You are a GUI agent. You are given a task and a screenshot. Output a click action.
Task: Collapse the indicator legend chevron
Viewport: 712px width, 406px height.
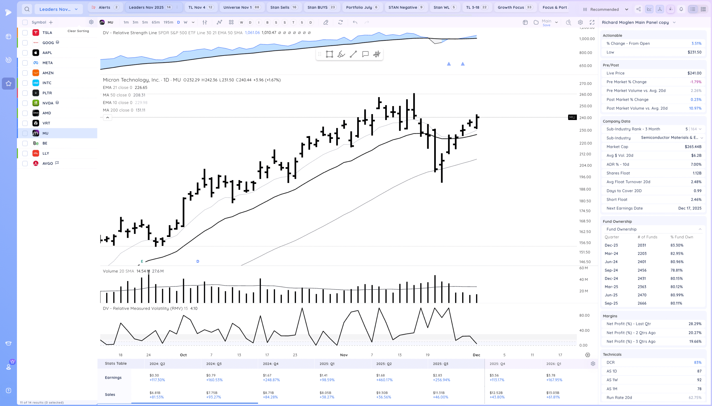point(107,118)
